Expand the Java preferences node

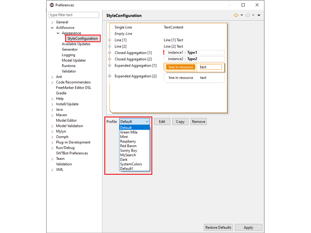[52, 110]
